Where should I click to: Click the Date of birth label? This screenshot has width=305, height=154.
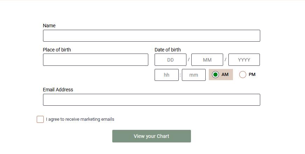pyautogui.click(x=168, y=50)
